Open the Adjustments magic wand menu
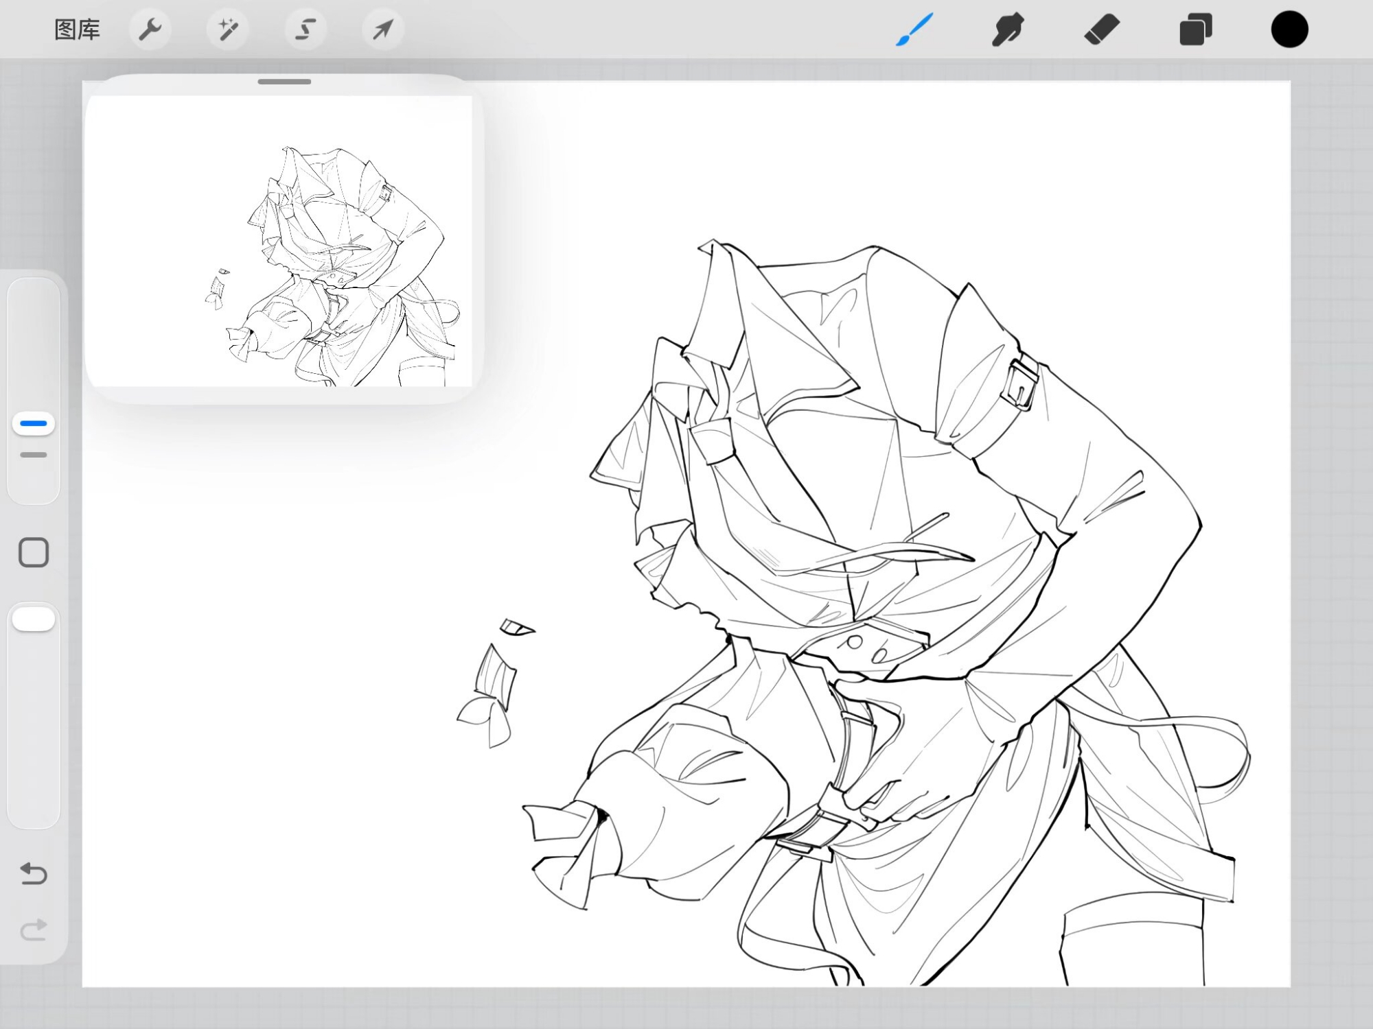The image size is (1373, 1029). 228,29
